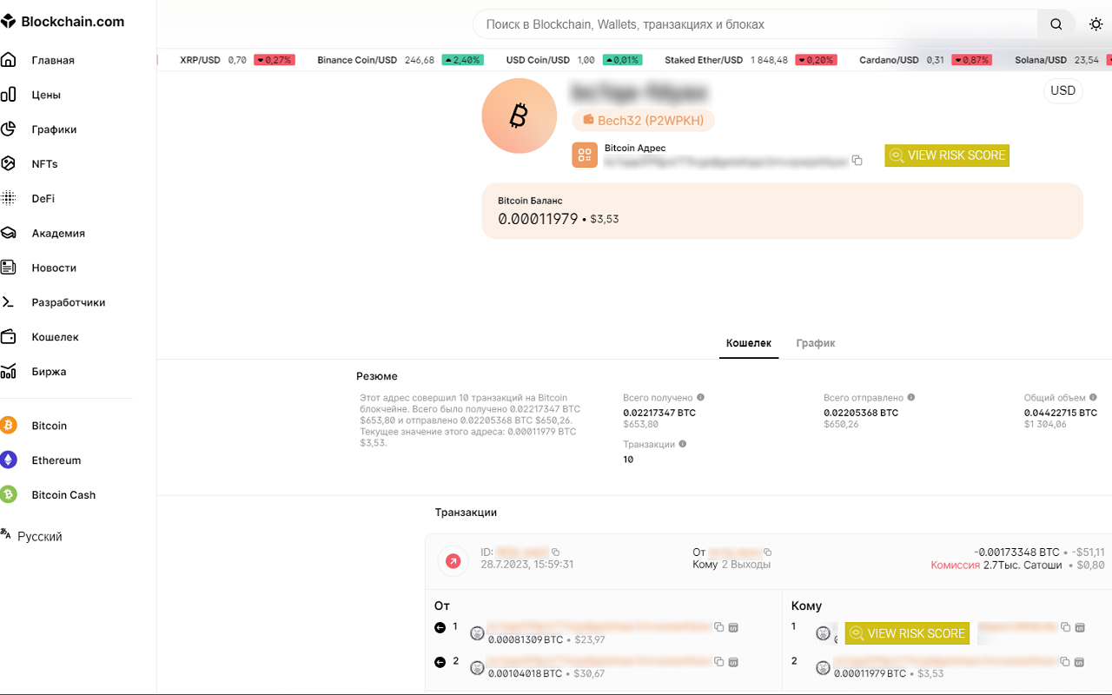The width and height of the screenshot is (1112, 695).
Task: Go to Графики in sidebar
Action: [54, 129]
